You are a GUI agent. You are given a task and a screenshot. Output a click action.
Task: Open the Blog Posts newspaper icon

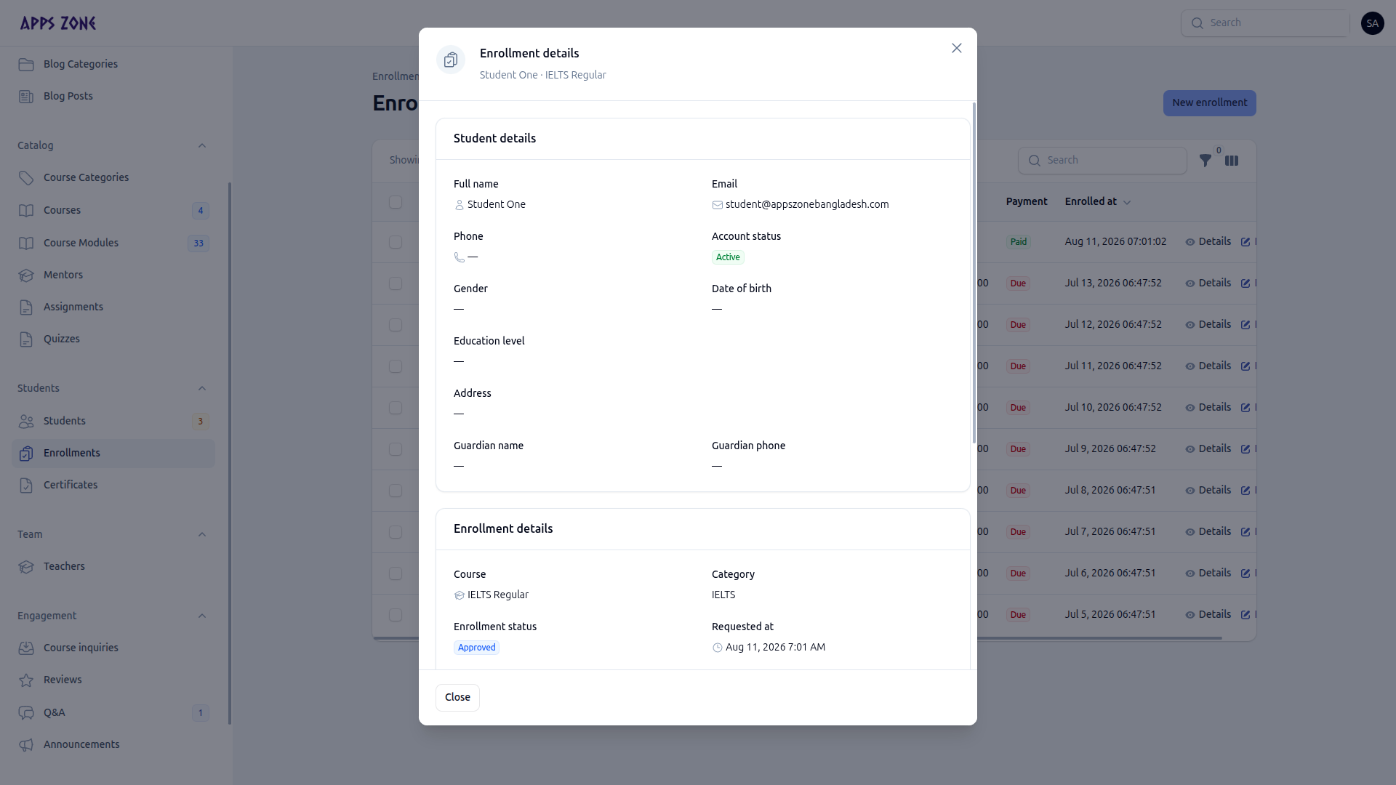pyautogui.click(x=26, y=96)
